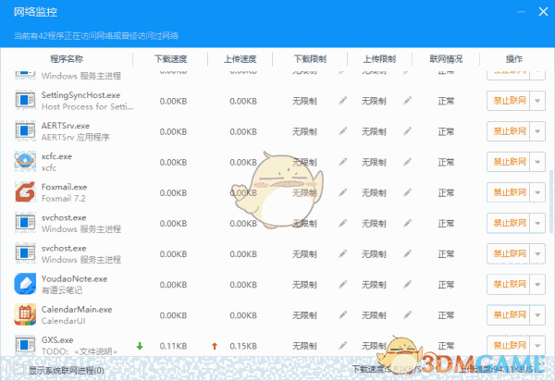Click the 操作 column header
The image size is (555, 381).
pos(514,59)
